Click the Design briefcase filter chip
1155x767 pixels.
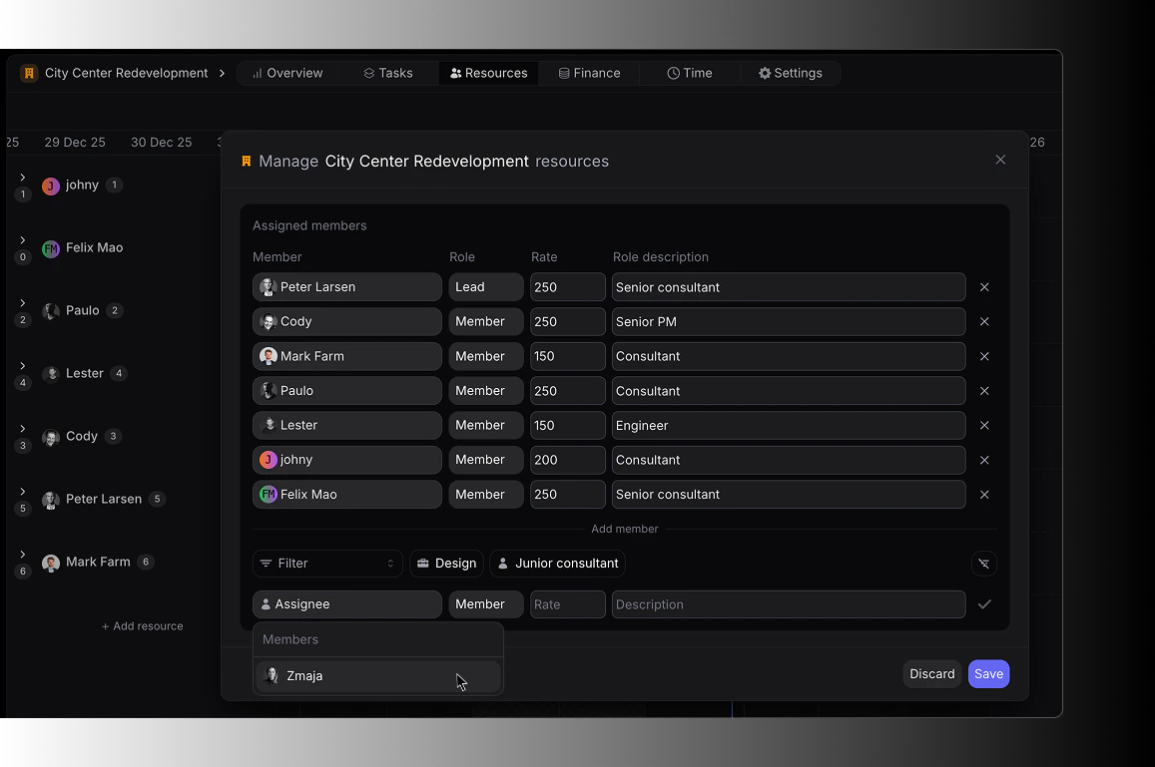(446, 563)
